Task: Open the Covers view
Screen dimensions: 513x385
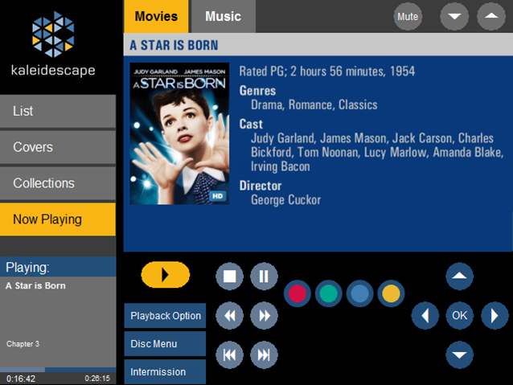Action: click(58, 147)
